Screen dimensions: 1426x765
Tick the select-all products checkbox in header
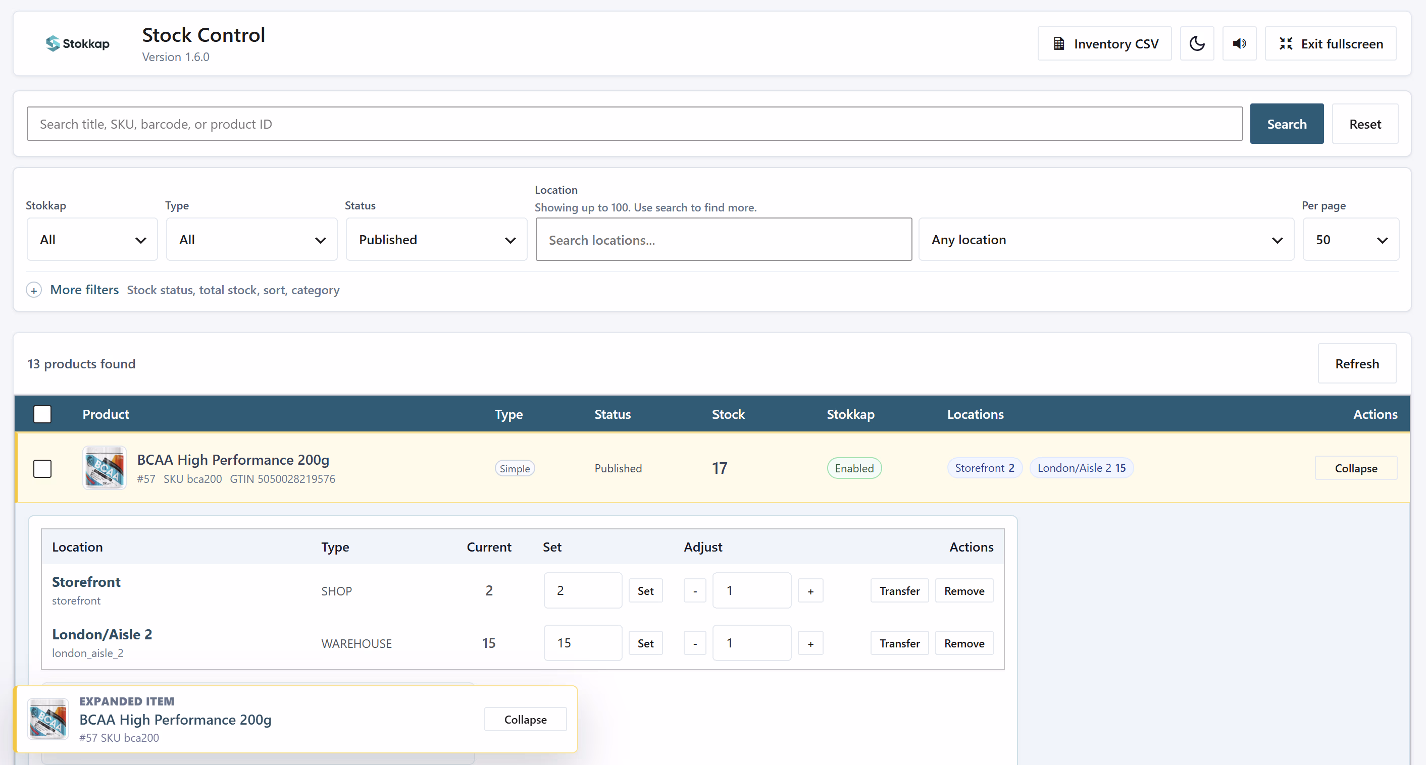pyautogui.click(x=42, y=414)
